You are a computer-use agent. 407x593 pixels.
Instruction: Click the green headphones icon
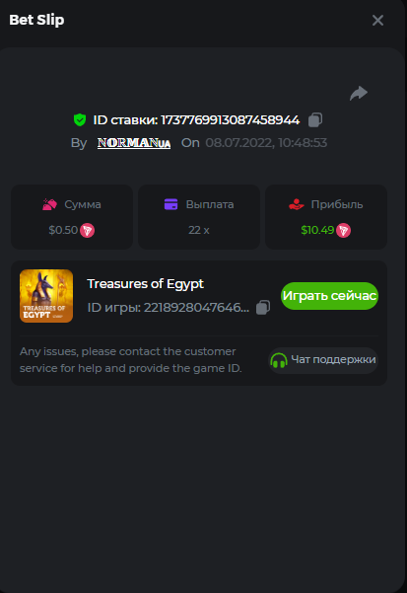point(279,360)
